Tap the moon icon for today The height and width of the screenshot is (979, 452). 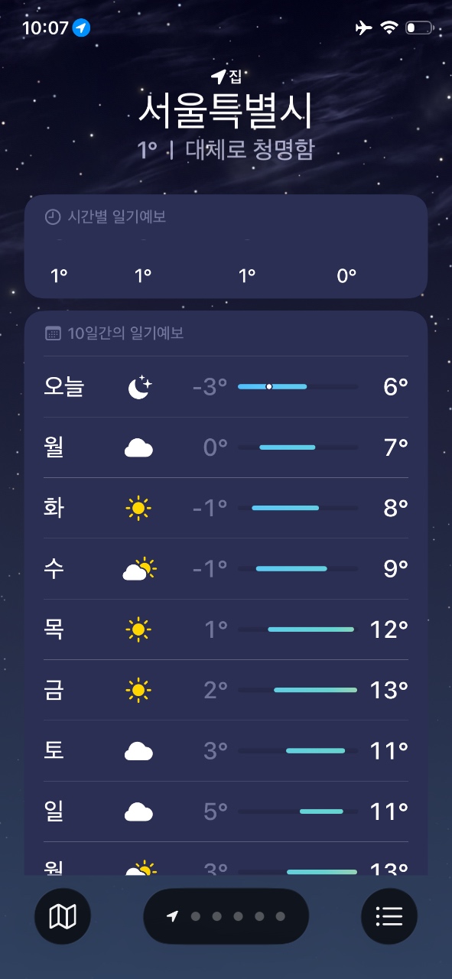139,387
